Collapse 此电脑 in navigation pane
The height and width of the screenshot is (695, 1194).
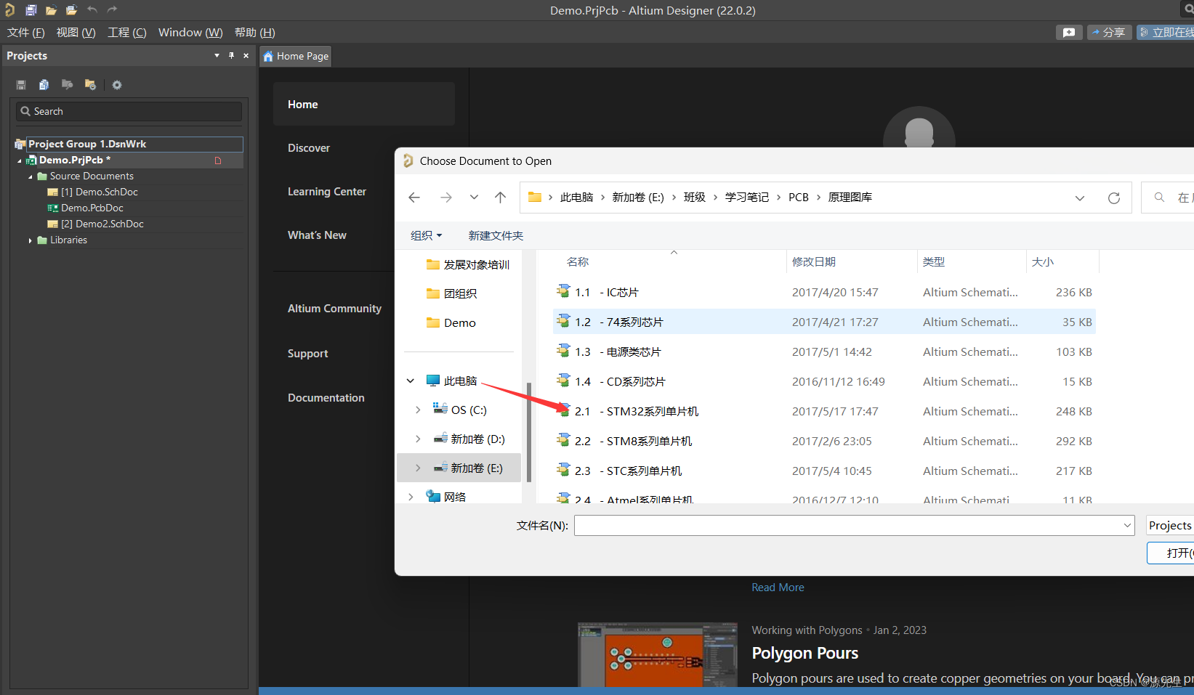click(411, 381)
